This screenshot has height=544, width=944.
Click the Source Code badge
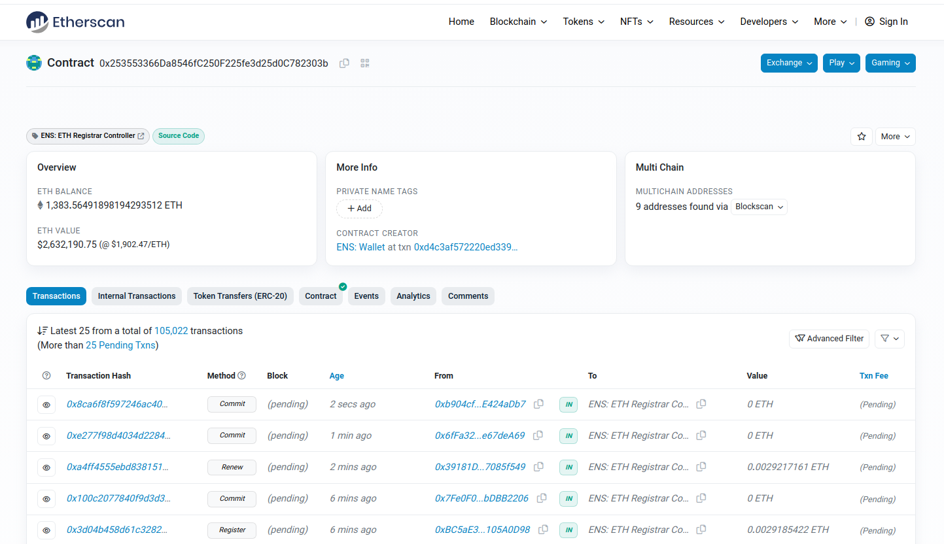[x=179, y=136]
